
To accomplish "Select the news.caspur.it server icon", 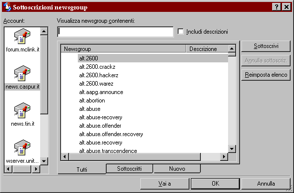I will click(22, 73).
